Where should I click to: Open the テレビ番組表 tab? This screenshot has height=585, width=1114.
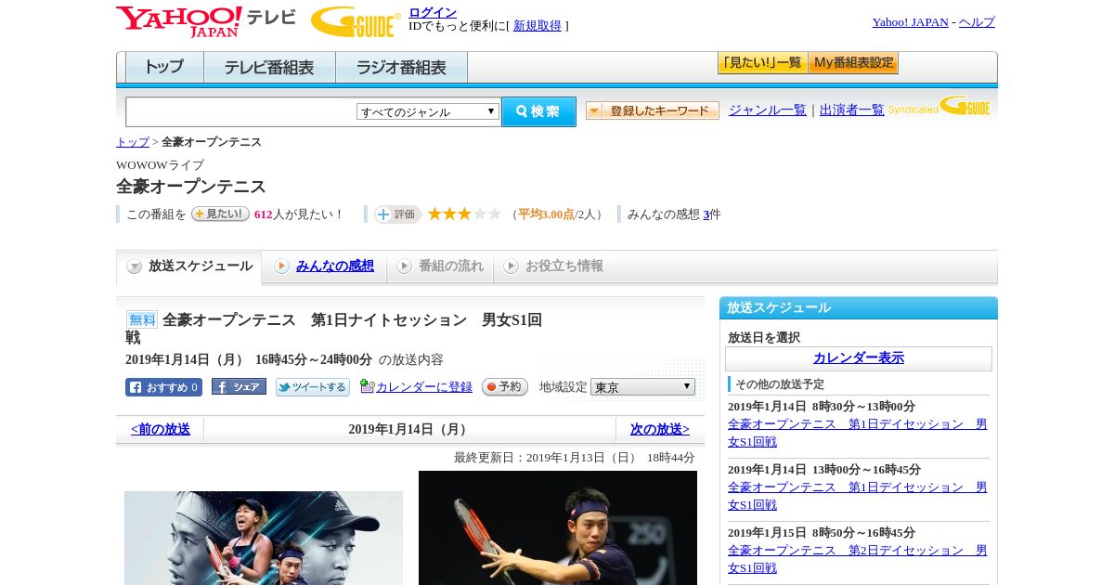click(x=269, y=68)
